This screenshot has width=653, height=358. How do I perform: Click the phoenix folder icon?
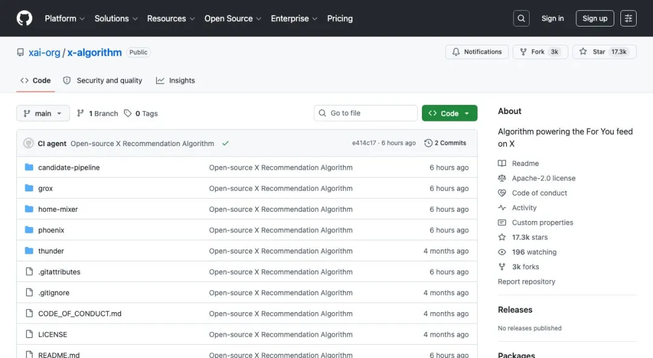pyautogui.click(x=29, y=229)
